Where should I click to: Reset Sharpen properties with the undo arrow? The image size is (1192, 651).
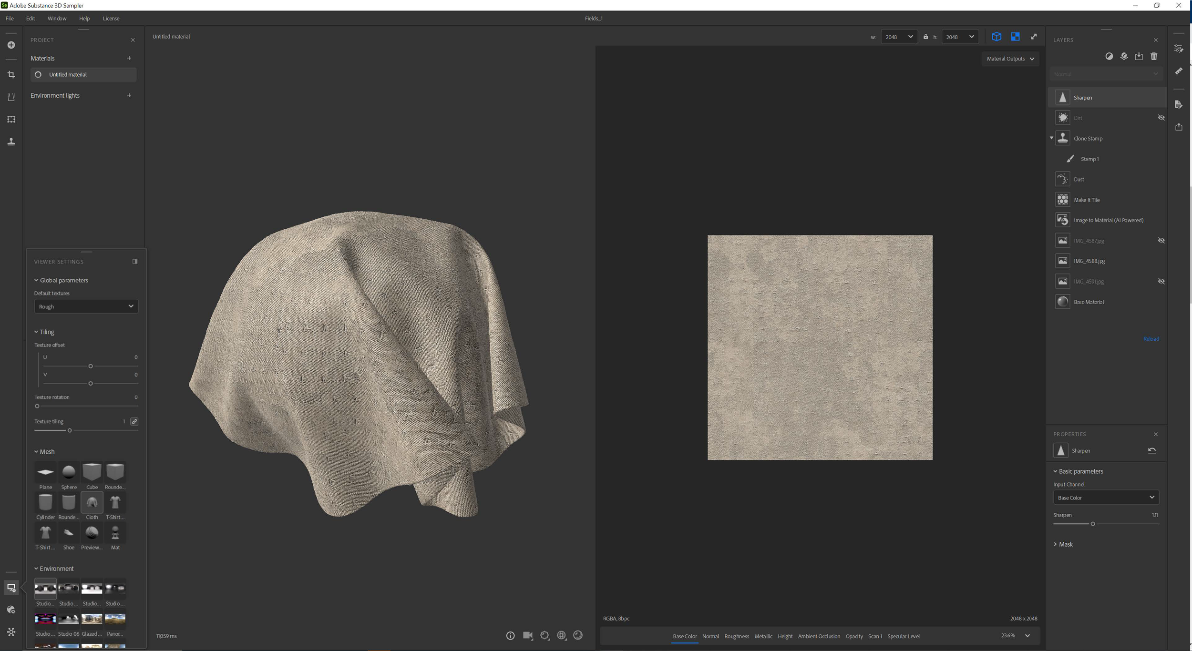pyautogui.click(x=1151, y=450)
